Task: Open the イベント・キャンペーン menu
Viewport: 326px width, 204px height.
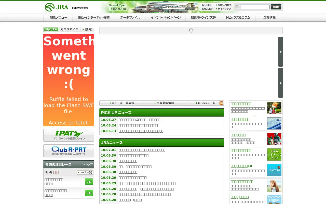Action: click(x=166, y=18)
